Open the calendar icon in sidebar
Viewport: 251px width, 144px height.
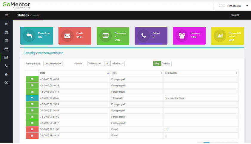pyautogui.click(x=6, y=32)
